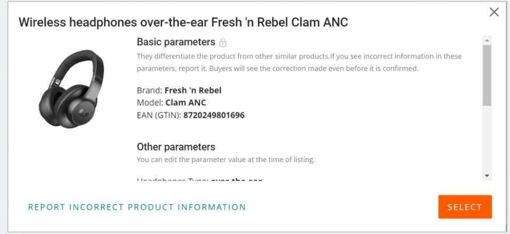
Task: Click the scrollbar up arrow
Action: coord(487,40)
